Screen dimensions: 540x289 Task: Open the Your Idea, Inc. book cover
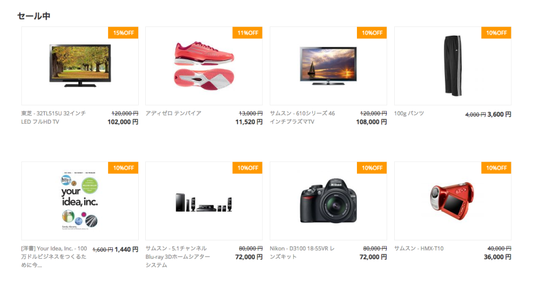coord(80,200)
